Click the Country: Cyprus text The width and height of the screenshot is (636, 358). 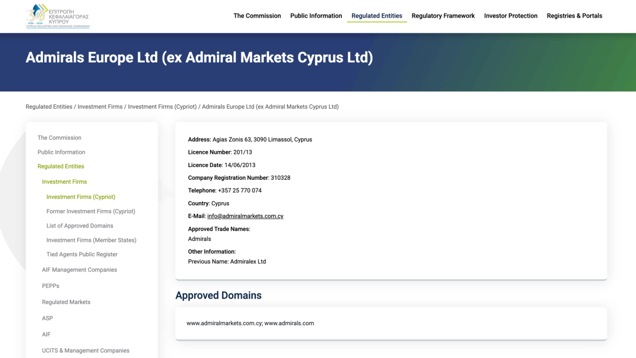(209, 203)
